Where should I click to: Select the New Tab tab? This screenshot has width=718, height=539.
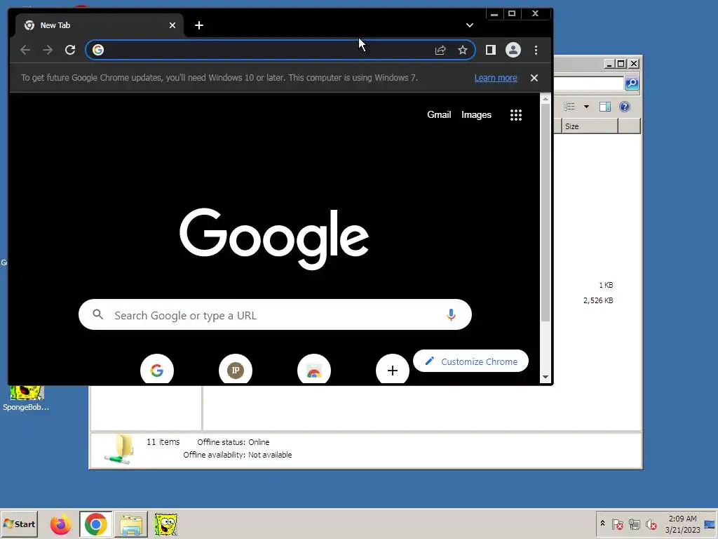[x=100, y=26]
